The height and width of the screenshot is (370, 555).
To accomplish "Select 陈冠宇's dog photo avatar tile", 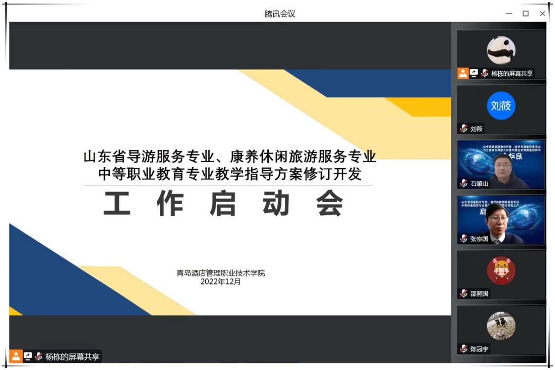I will tap(501, 326).
